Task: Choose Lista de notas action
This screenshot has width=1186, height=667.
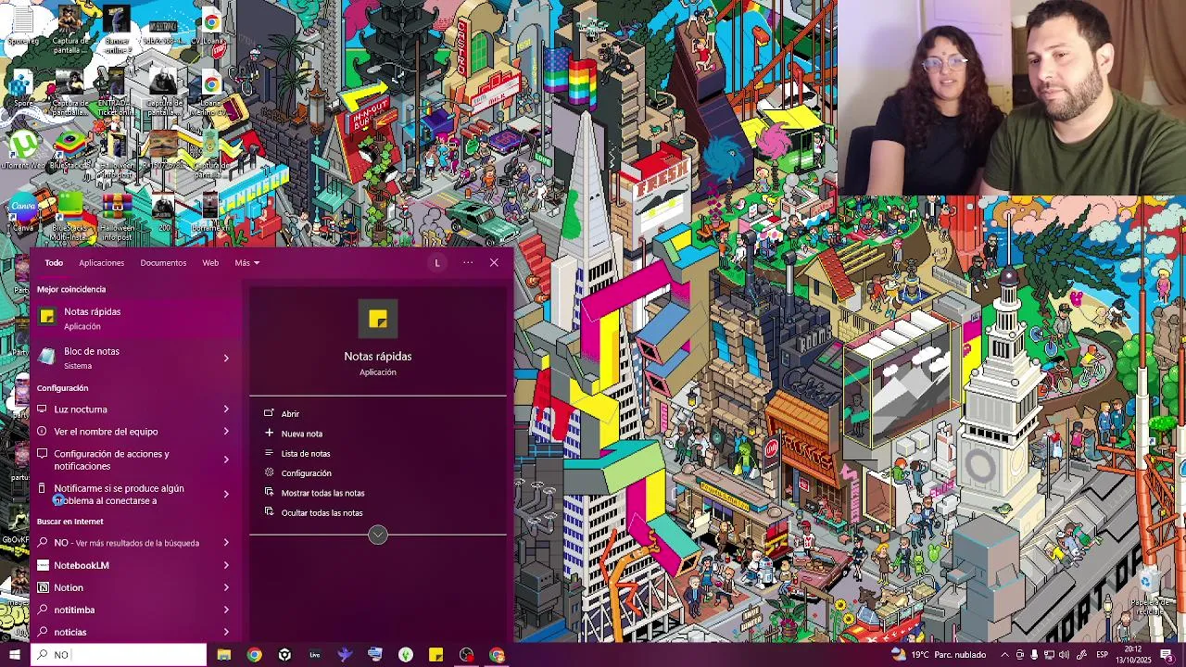Action: [x=306, y=453]
